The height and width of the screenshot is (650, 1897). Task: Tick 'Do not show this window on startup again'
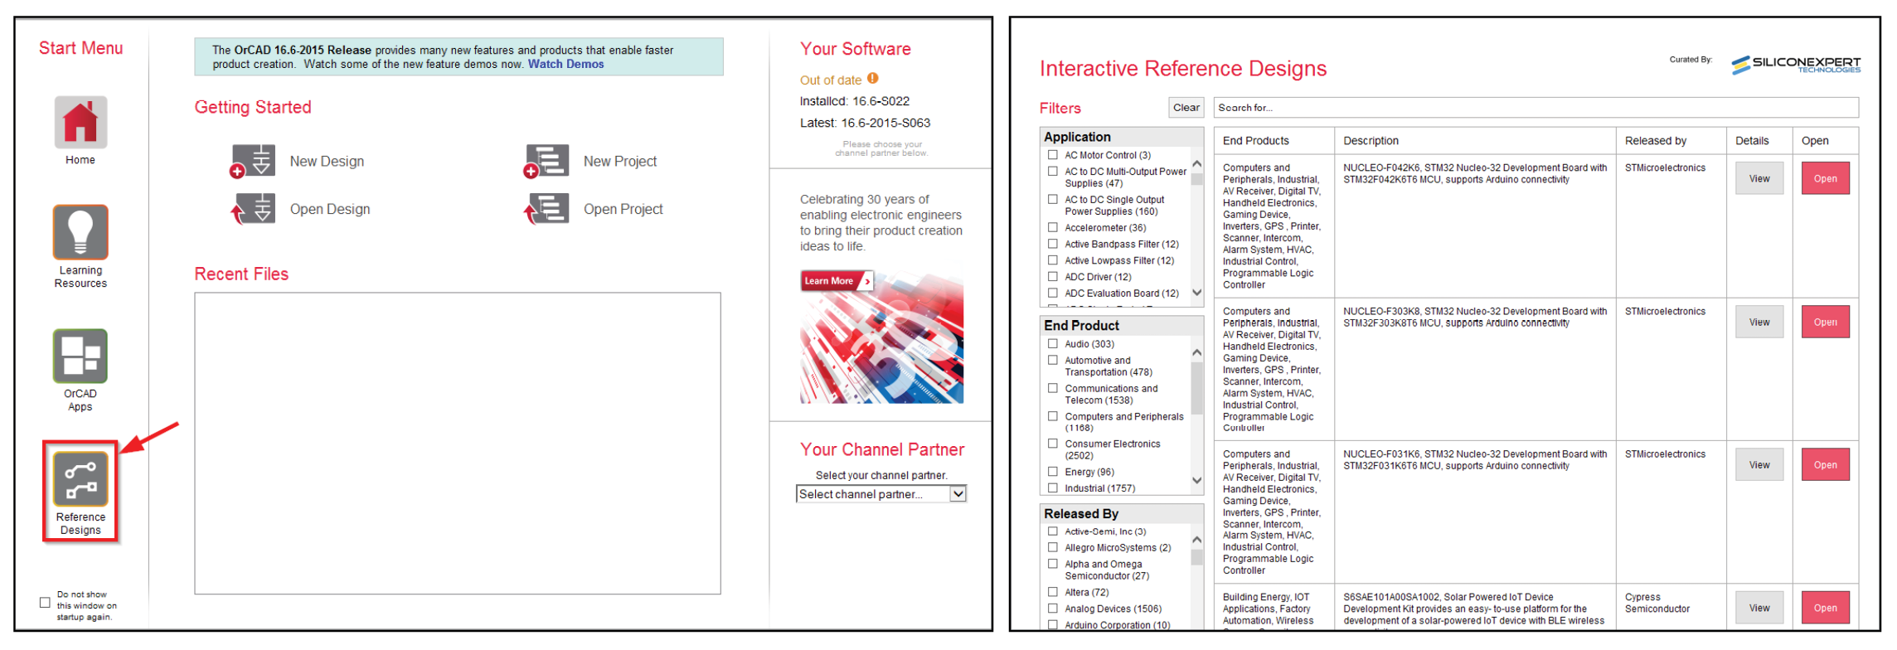(45, 603)
